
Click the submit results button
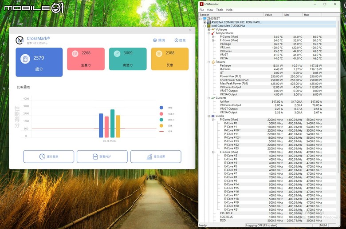[x=156, y=157]
